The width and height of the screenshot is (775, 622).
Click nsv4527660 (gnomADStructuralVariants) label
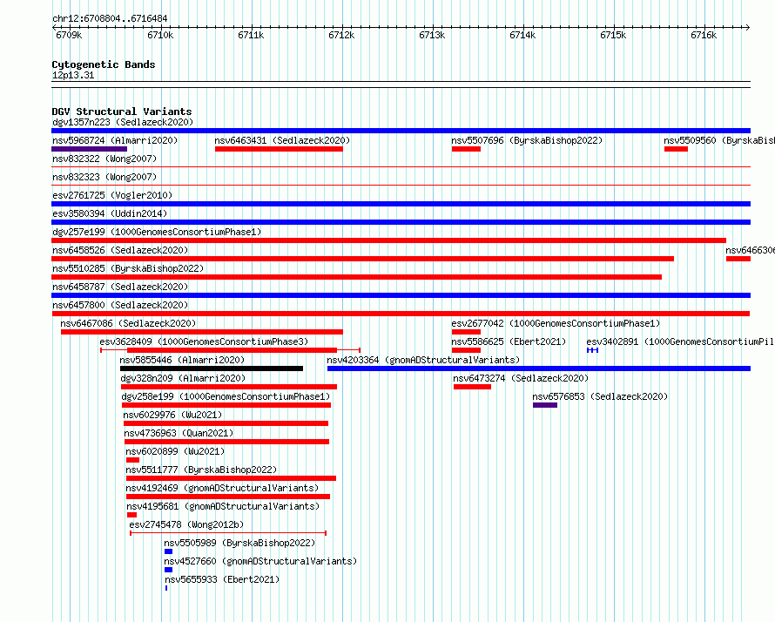[x=260, y=561]
